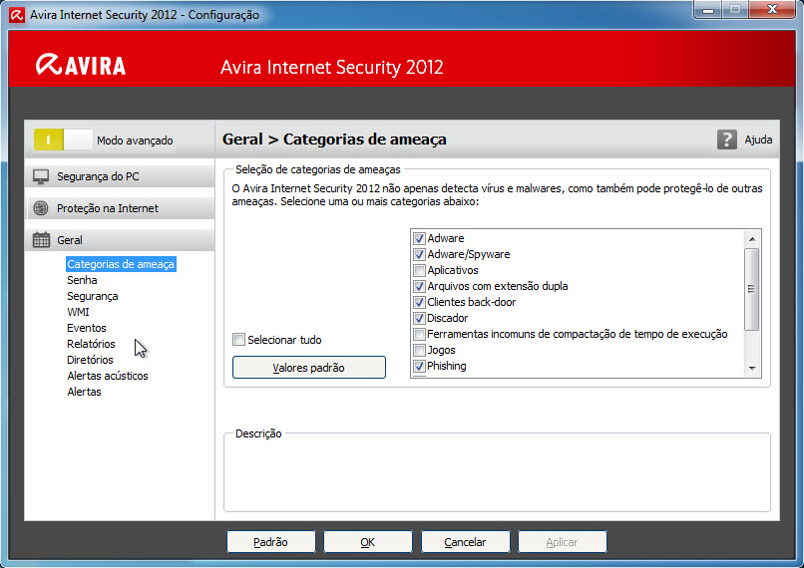
Task: Click the Avira logo in the red banner
Action: 81,65
